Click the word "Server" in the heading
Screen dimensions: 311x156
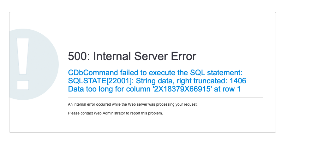click(150, 57)
